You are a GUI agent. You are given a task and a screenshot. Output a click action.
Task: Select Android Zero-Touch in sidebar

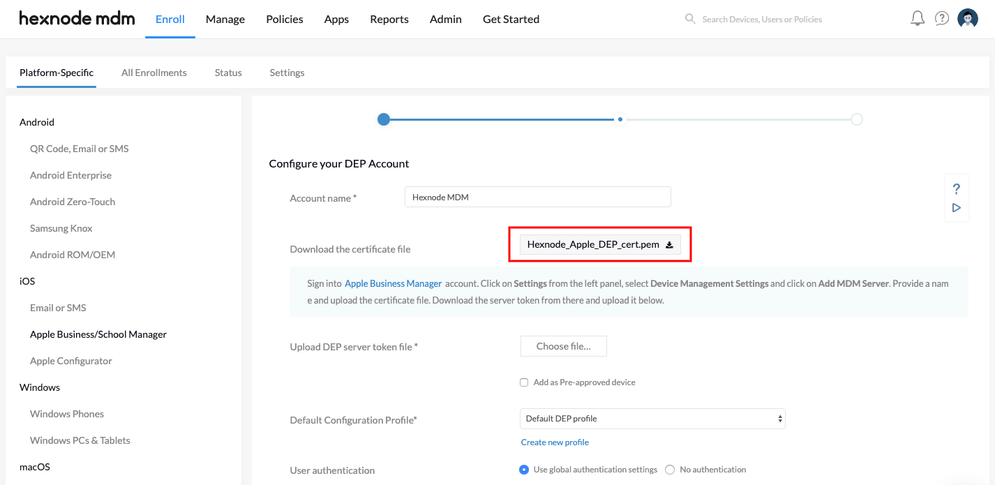point(73,202)
